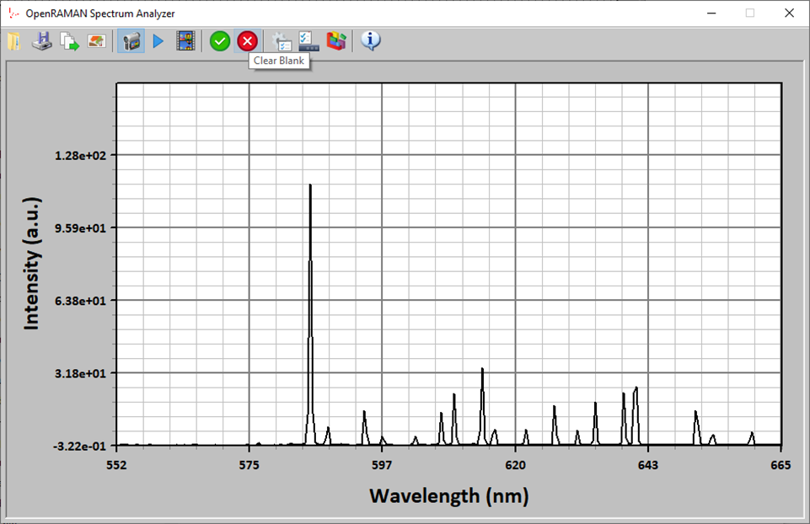The image size is (810, 524).
Task: Click the checklist panel toolbar icon
Action: pyautogui.click(x=308, y=41)
